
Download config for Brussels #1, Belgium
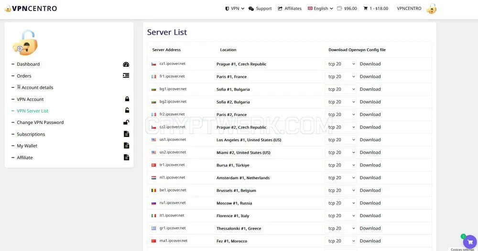click(x=370, y=190)
